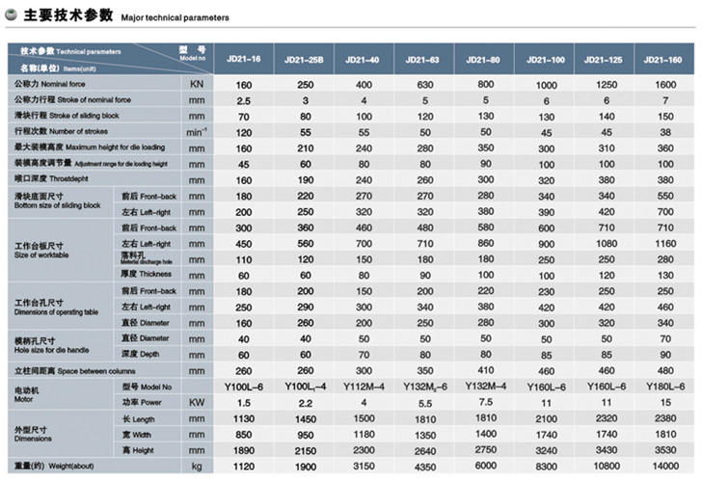Image resolution: width=702 pixels, height=482 pixels.
Task: Select the JD21-100 column header
Action: (x=545, y=59)
